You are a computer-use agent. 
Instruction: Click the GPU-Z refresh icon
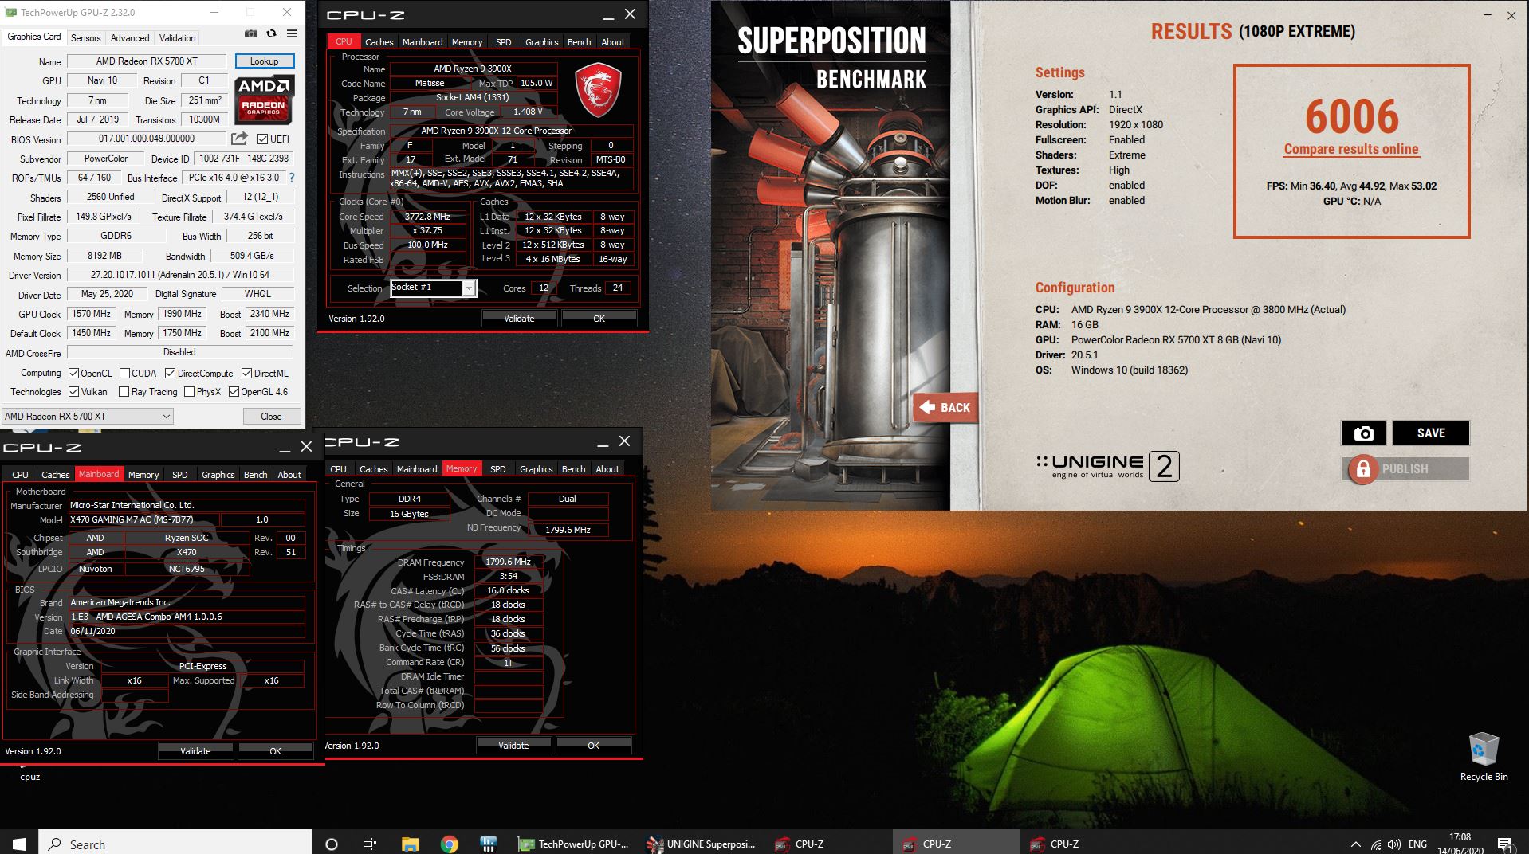[x=272, y=33]
